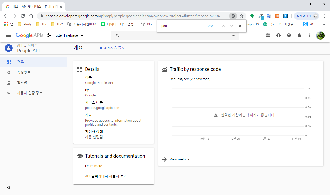The height and width of the screenshot is (195, 330).
Task: Open the Flutter Firebase project selector
Action: coord(65,35)
